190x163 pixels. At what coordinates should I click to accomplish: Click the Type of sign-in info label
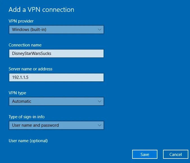(27, 117)
